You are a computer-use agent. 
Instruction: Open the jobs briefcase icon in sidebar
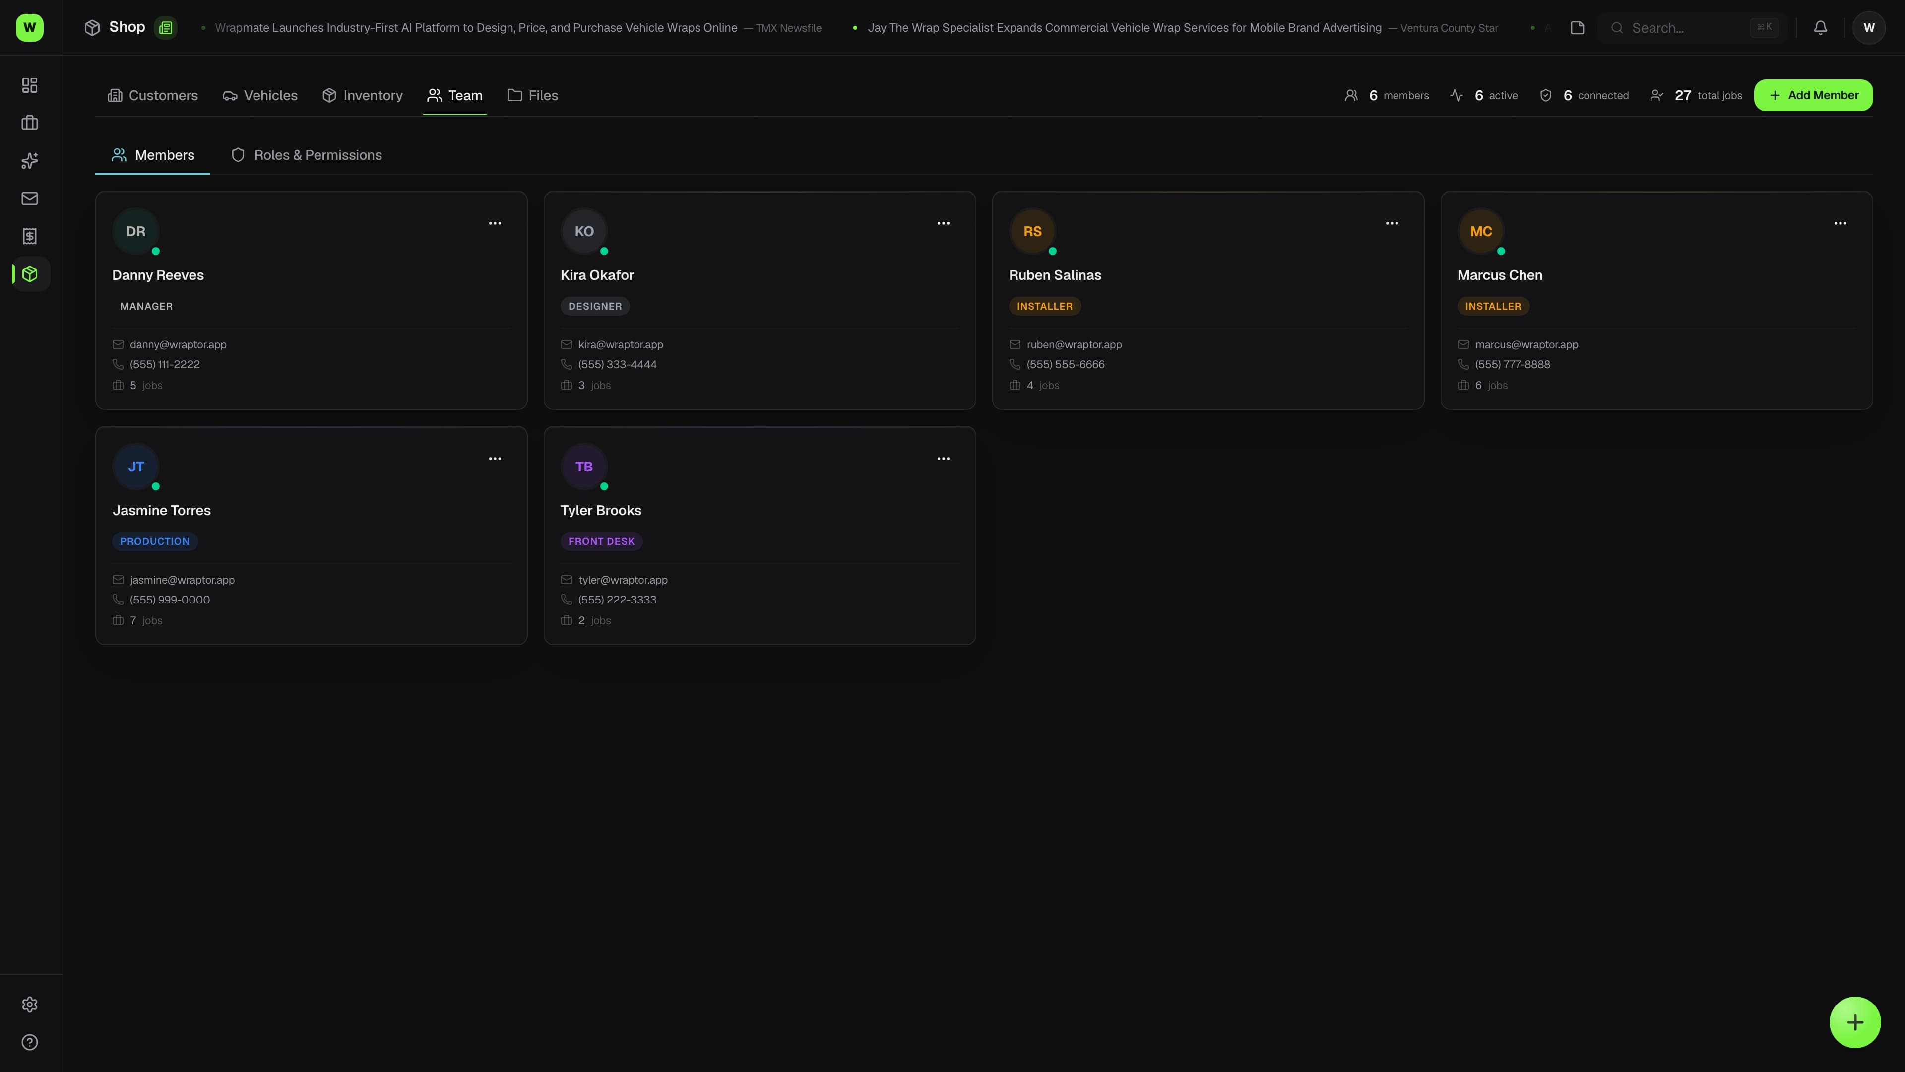click(x=30, y=123)
